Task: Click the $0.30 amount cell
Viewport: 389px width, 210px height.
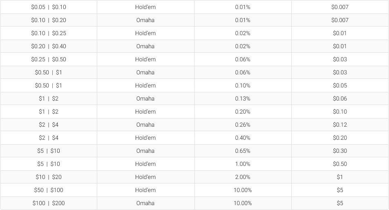Action: tap(340, 151)
